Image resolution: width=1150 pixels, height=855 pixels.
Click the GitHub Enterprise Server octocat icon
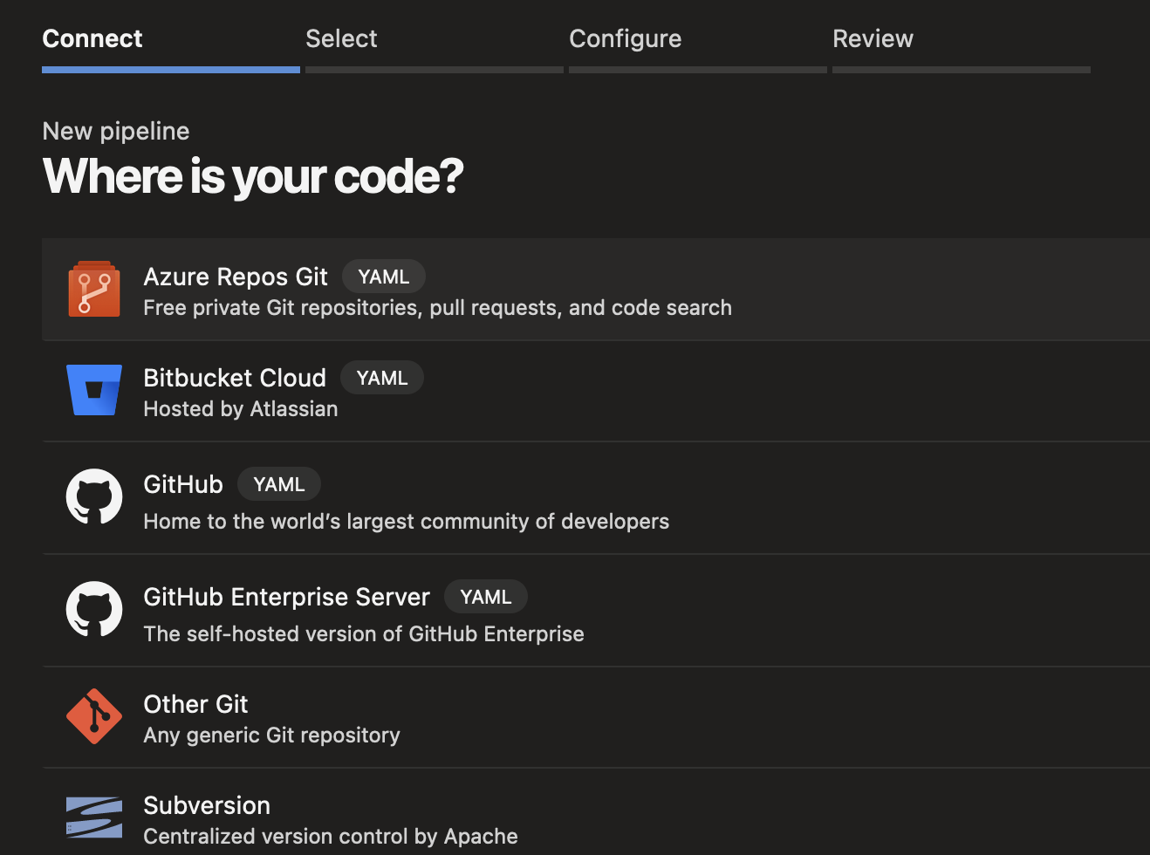94,610
